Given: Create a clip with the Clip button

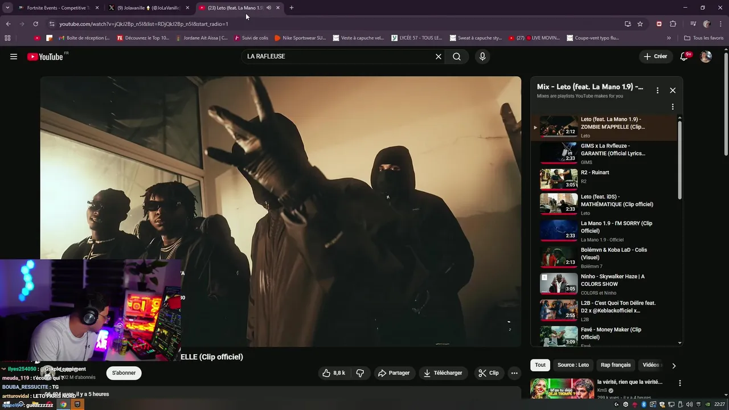Looking at the screenshot, I should pos(489,373).
